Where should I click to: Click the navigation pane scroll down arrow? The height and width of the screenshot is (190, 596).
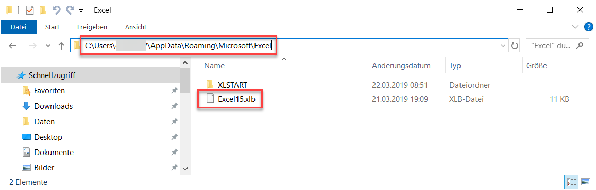pos(185,169)
